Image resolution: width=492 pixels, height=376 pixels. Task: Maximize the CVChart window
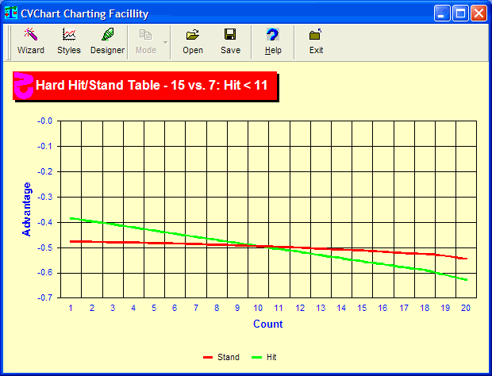pyautogui.click(x=460, y=13)
